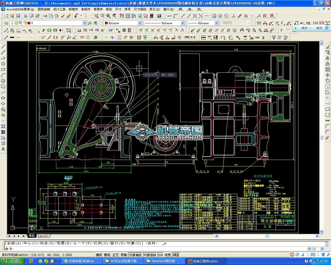Click the Undo arrow icon

point(76,16)
